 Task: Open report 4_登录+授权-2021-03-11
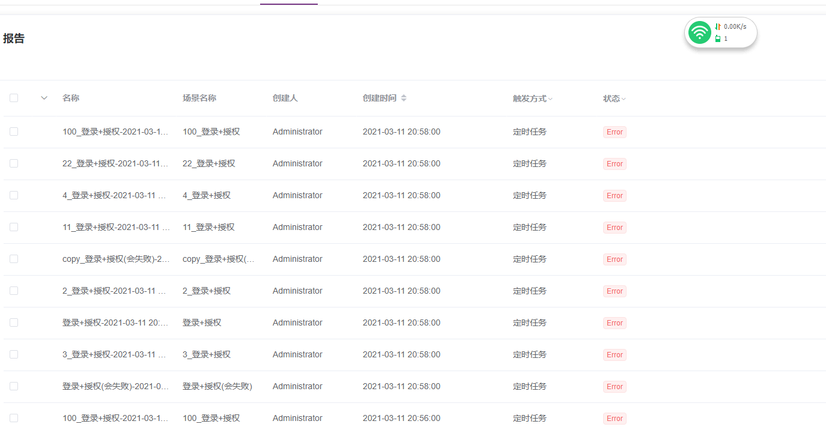point(116,195)
